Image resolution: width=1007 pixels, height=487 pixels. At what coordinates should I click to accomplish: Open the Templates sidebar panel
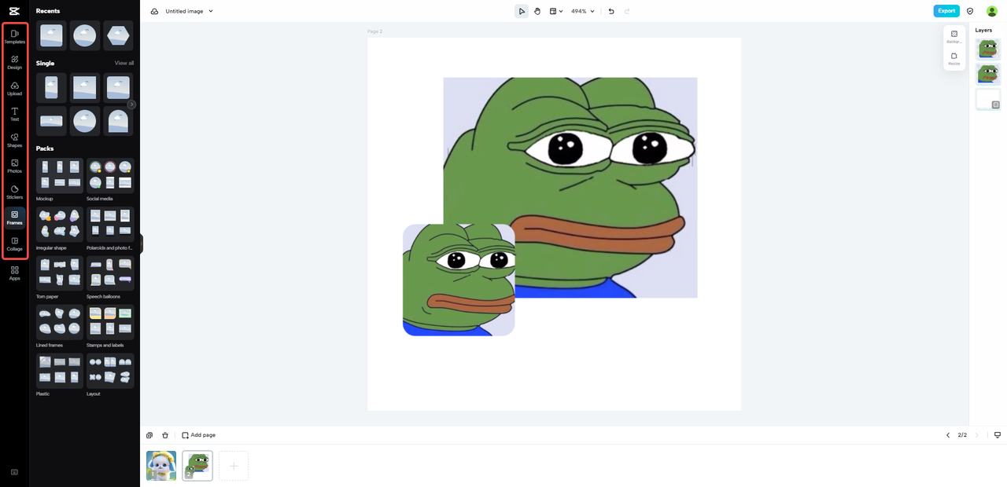[14, 36]
